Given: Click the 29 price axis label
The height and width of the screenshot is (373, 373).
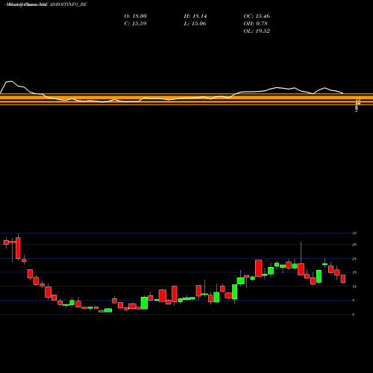Looking at the screenshot, I should click(354, 245).
